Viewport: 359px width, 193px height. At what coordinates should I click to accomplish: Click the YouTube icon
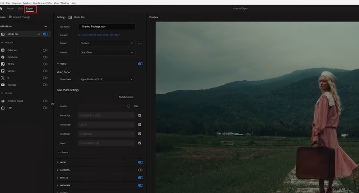coord(3,85)
